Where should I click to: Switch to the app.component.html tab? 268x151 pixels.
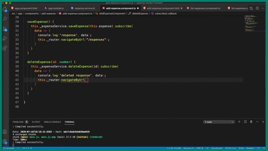coord(24,8)
